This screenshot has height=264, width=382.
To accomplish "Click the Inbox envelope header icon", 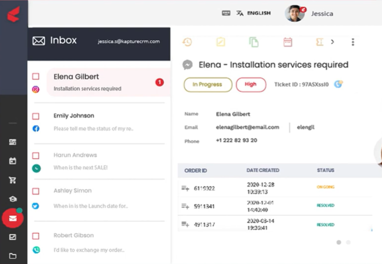I will pyautogui.click(x=39, y=41).
